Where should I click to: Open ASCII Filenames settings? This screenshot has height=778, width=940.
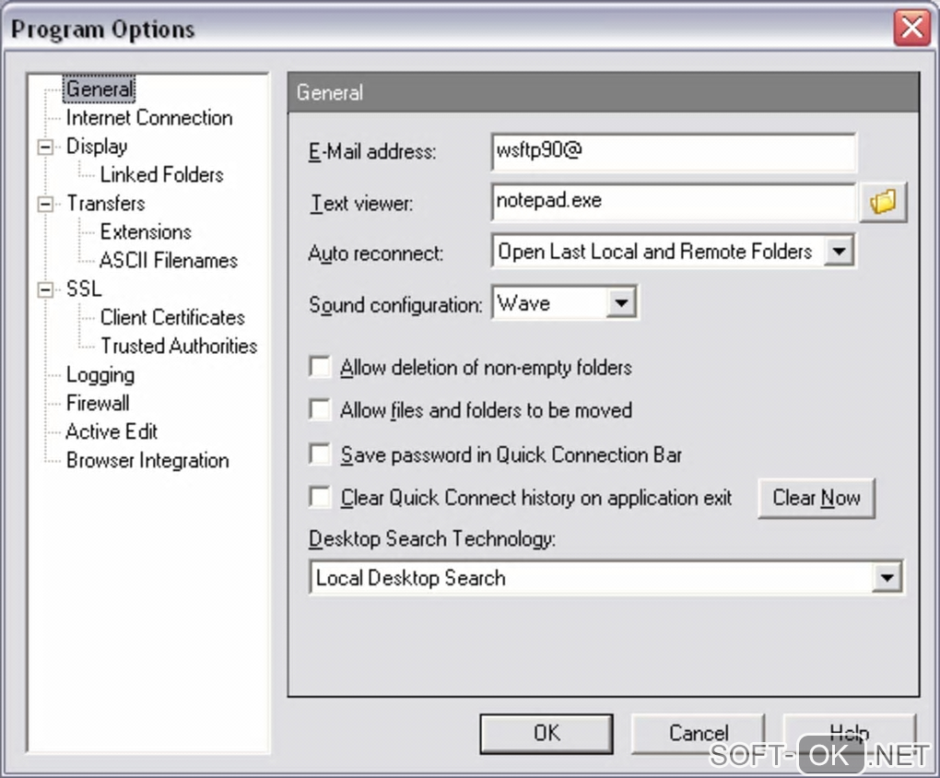pos(169,260)
